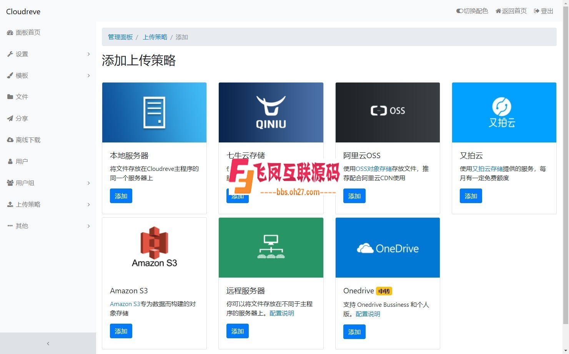Click the person icon for 用户
The image size is (569, 354).
pyautogui.click(x=10, y=161)
